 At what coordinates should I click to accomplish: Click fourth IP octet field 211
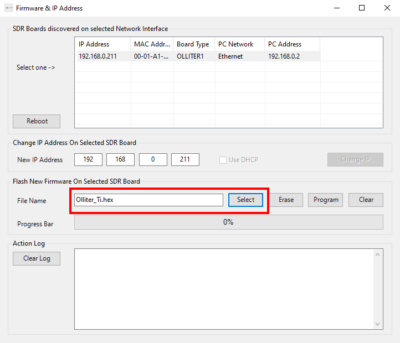coord(185,159)
